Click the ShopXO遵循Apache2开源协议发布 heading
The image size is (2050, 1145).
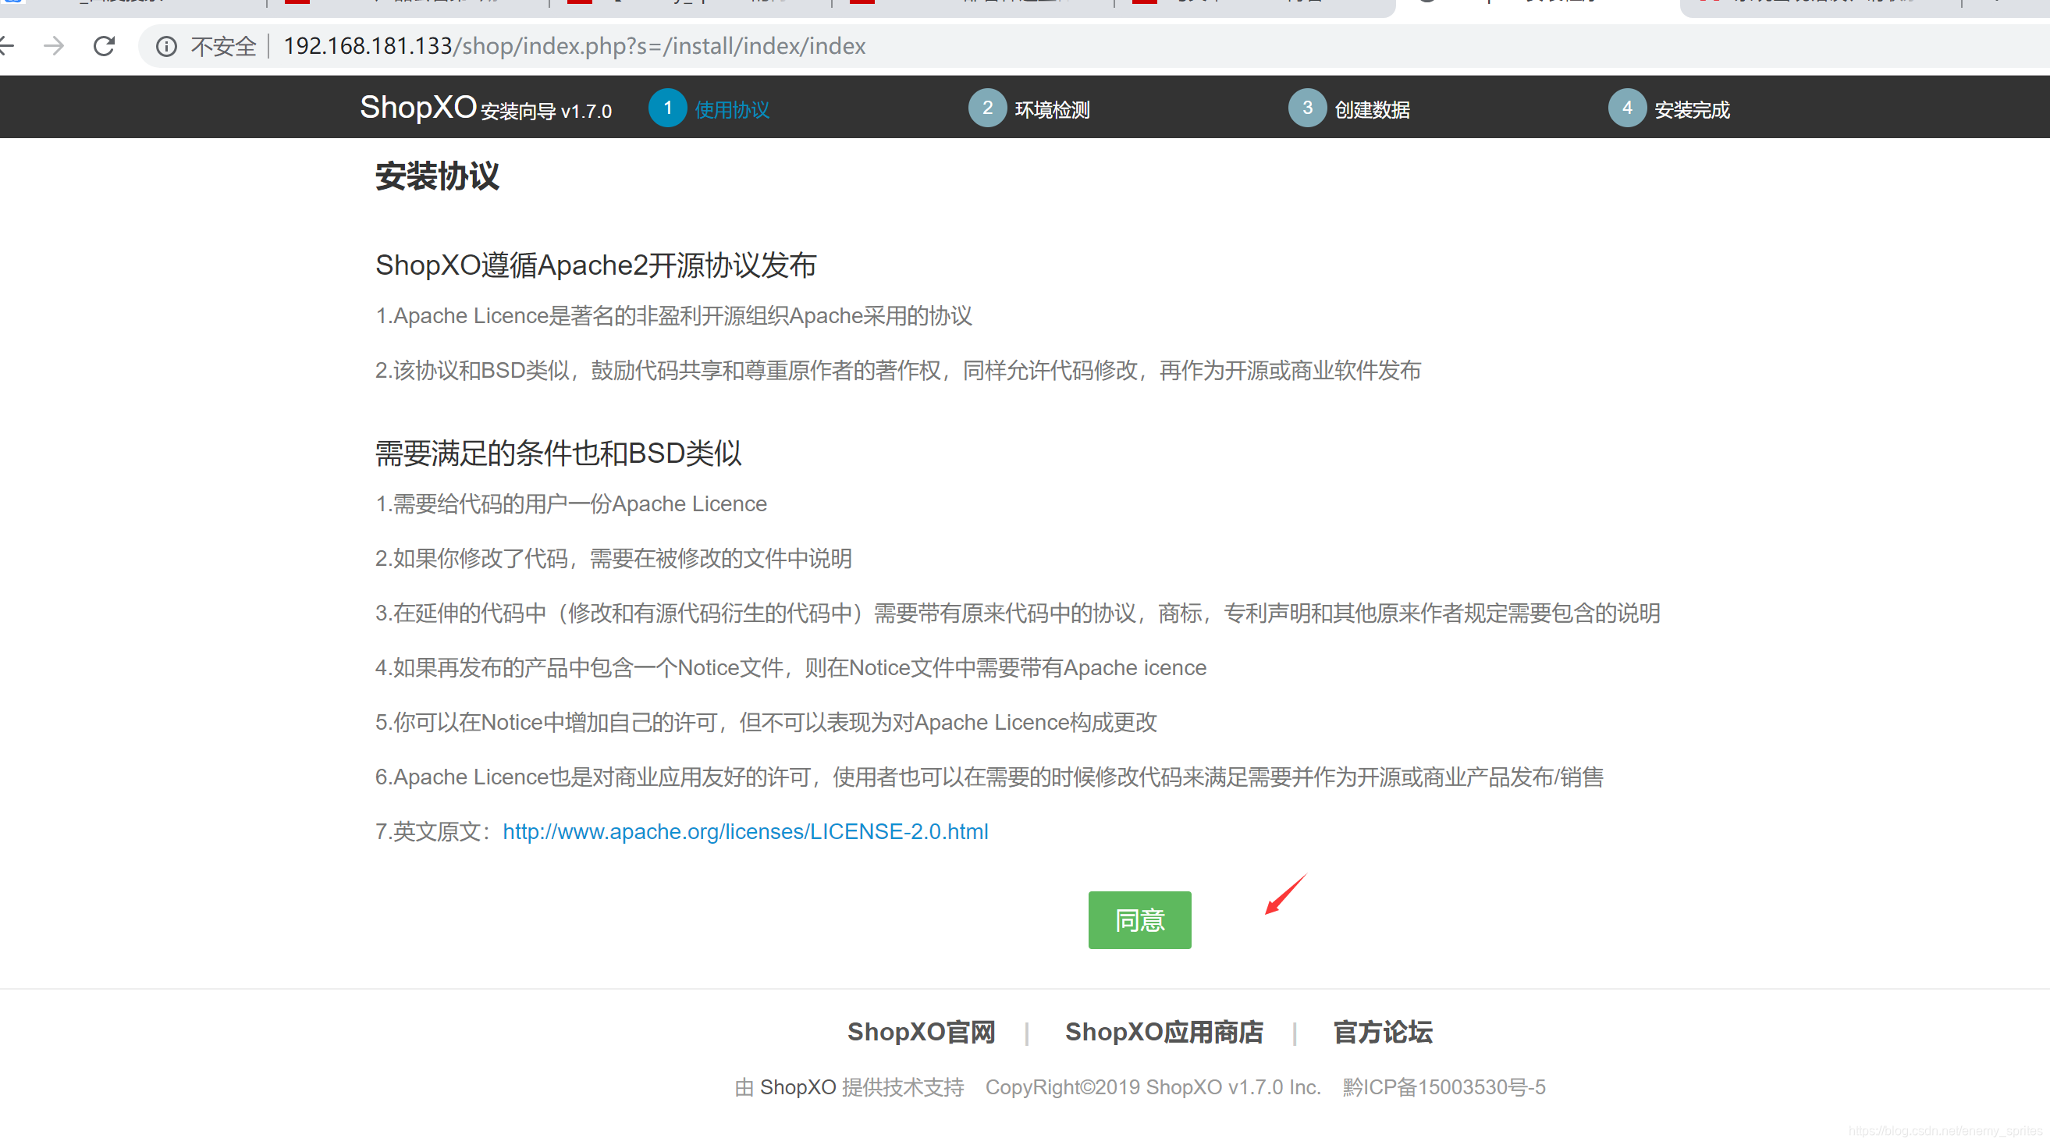tap(595, 265)
